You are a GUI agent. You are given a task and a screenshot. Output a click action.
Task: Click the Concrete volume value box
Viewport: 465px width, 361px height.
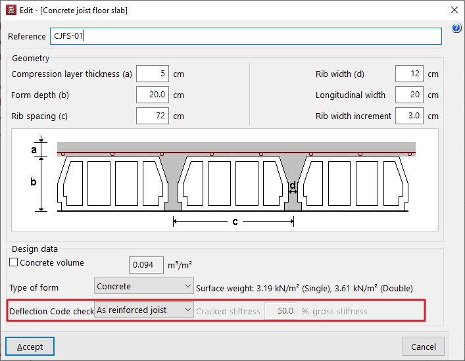145,265
